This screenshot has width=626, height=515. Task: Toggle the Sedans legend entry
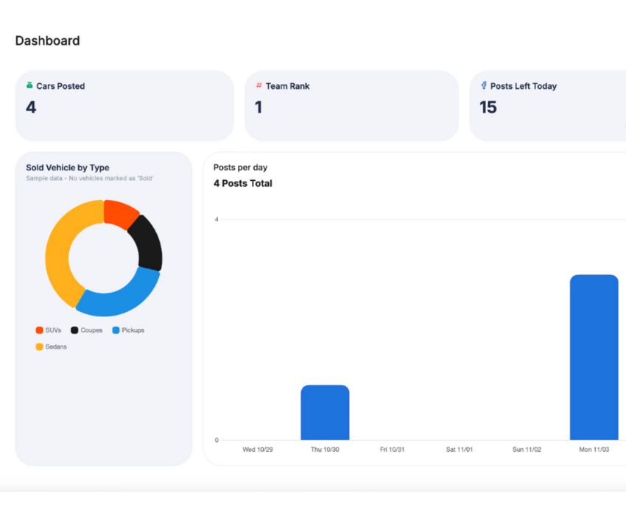pos(51,347)
